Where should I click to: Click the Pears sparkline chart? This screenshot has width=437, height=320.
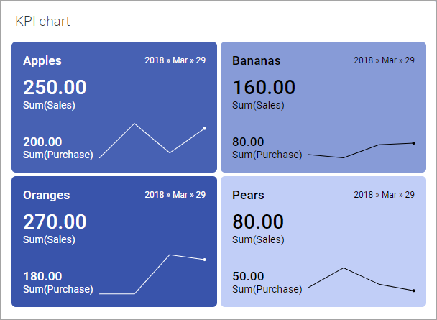coord(361,280)
